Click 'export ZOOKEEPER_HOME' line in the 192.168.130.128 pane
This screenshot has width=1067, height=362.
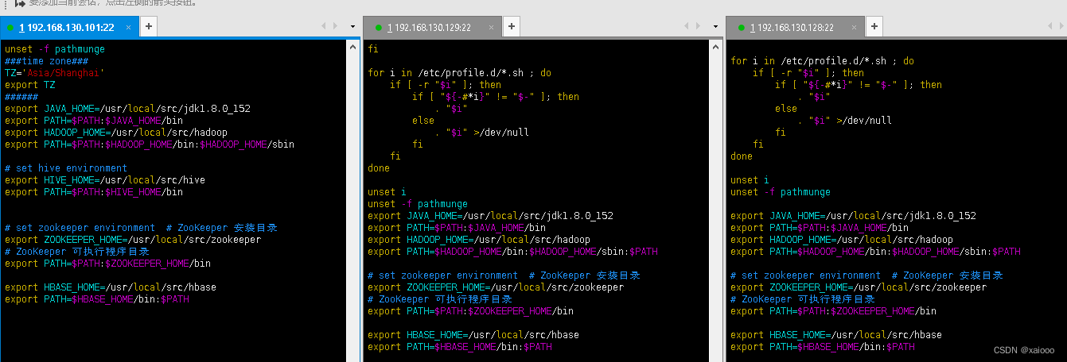coord(859,287)
